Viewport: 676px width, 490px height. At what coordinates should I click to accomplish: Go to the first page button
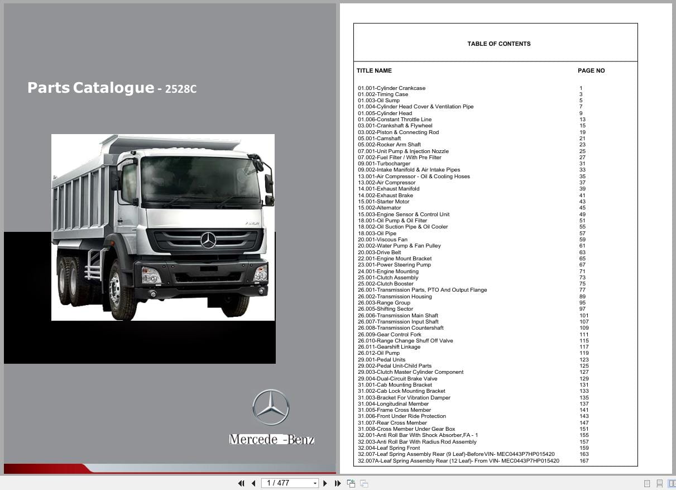click(x=241, y=483)
